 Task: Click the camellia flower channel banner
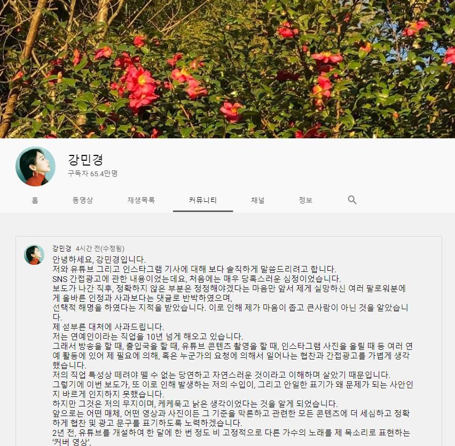coord(227,69)
